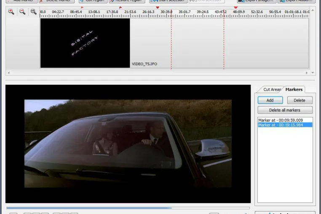This screenshot has height=214, width=321.
Task: Click the Add marker button
Action: click(x=270, y=100)
